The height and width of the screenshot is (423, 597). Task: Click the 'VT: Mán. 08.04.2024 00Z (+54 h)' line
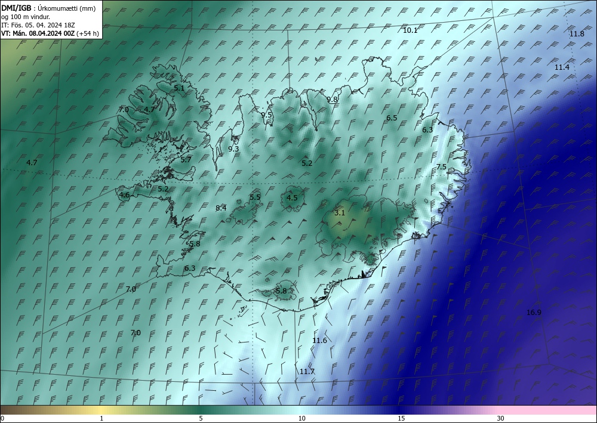50,33
